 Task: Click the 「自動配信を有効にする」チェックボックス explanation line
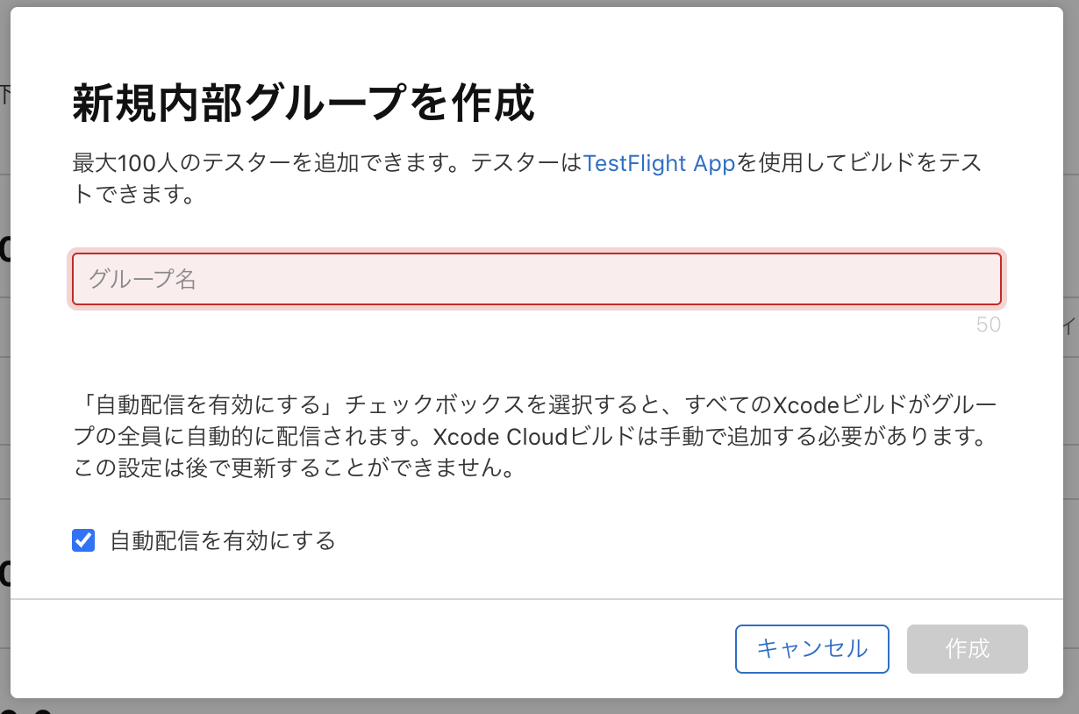click(536, 405)
